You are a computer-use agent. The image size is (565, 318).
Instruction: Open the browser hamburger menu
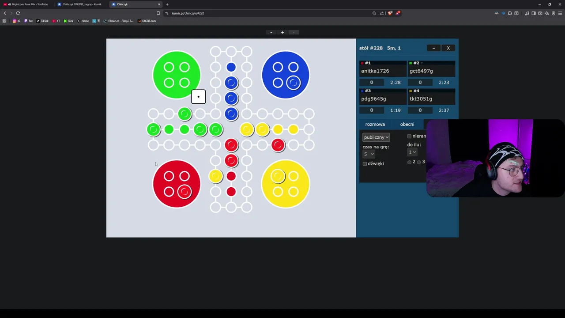point(560,13)
